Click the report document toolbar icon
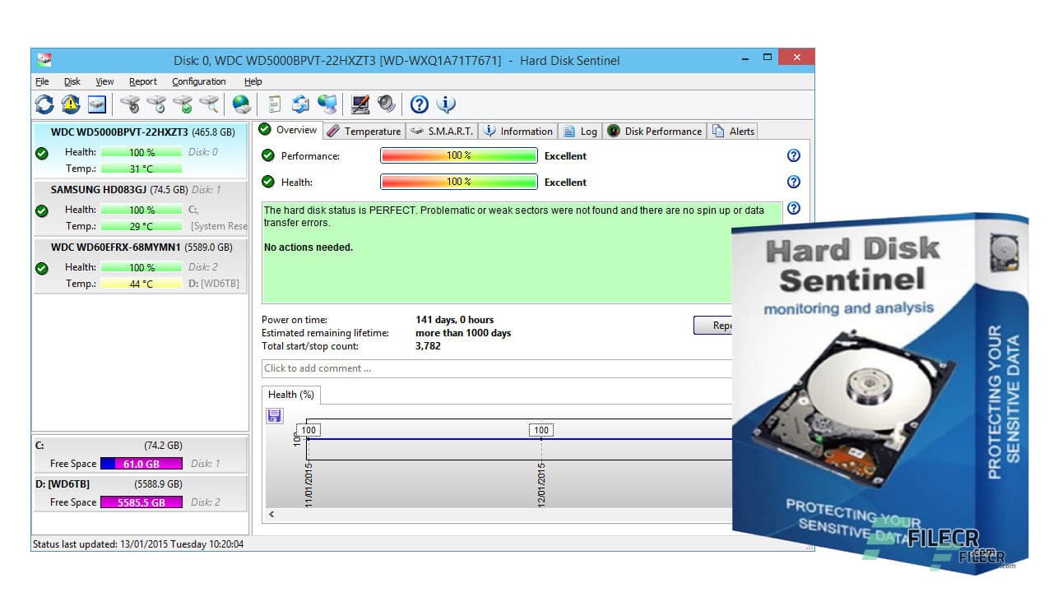The width and height of the screenshot is (1053, 592). pos(276,104)
